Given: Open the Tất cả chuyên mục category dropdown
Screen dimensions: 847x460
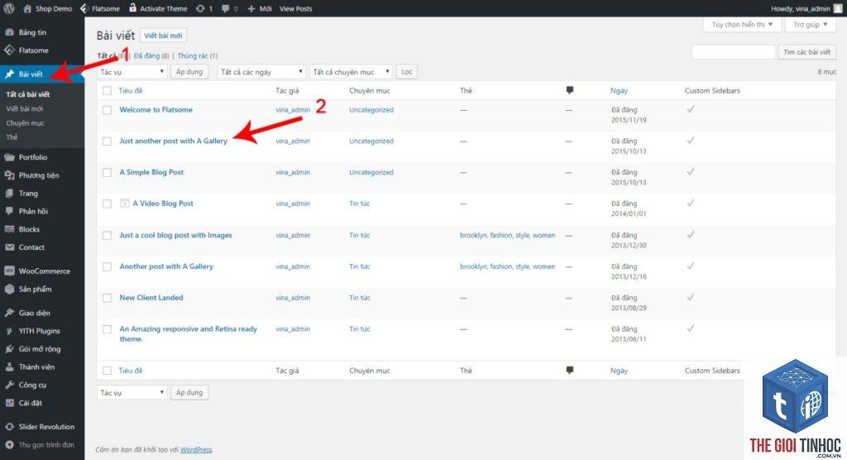Looking at the screenshot, I should coord(351,72).
